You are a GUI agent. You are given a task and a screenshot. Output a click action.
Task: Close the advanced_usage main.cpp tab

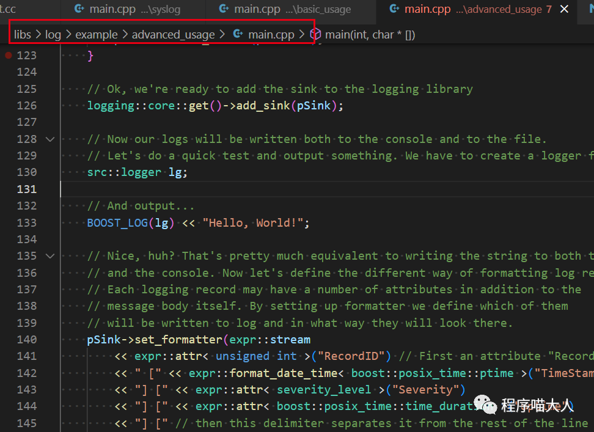pos(564,9)
